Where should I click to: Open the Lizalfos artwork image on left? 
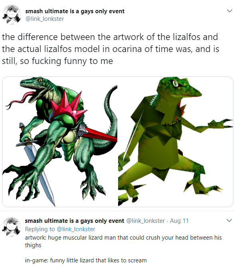coord(60,142)
